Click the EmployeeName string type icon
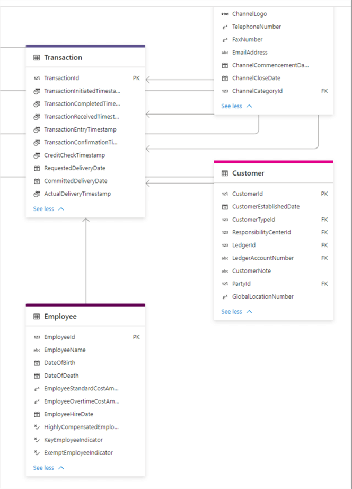 click(x=37, y=350)
